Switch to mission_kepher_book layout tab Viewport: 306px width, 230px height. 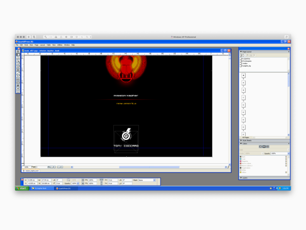pyautogui.click(x=31, y=171)
